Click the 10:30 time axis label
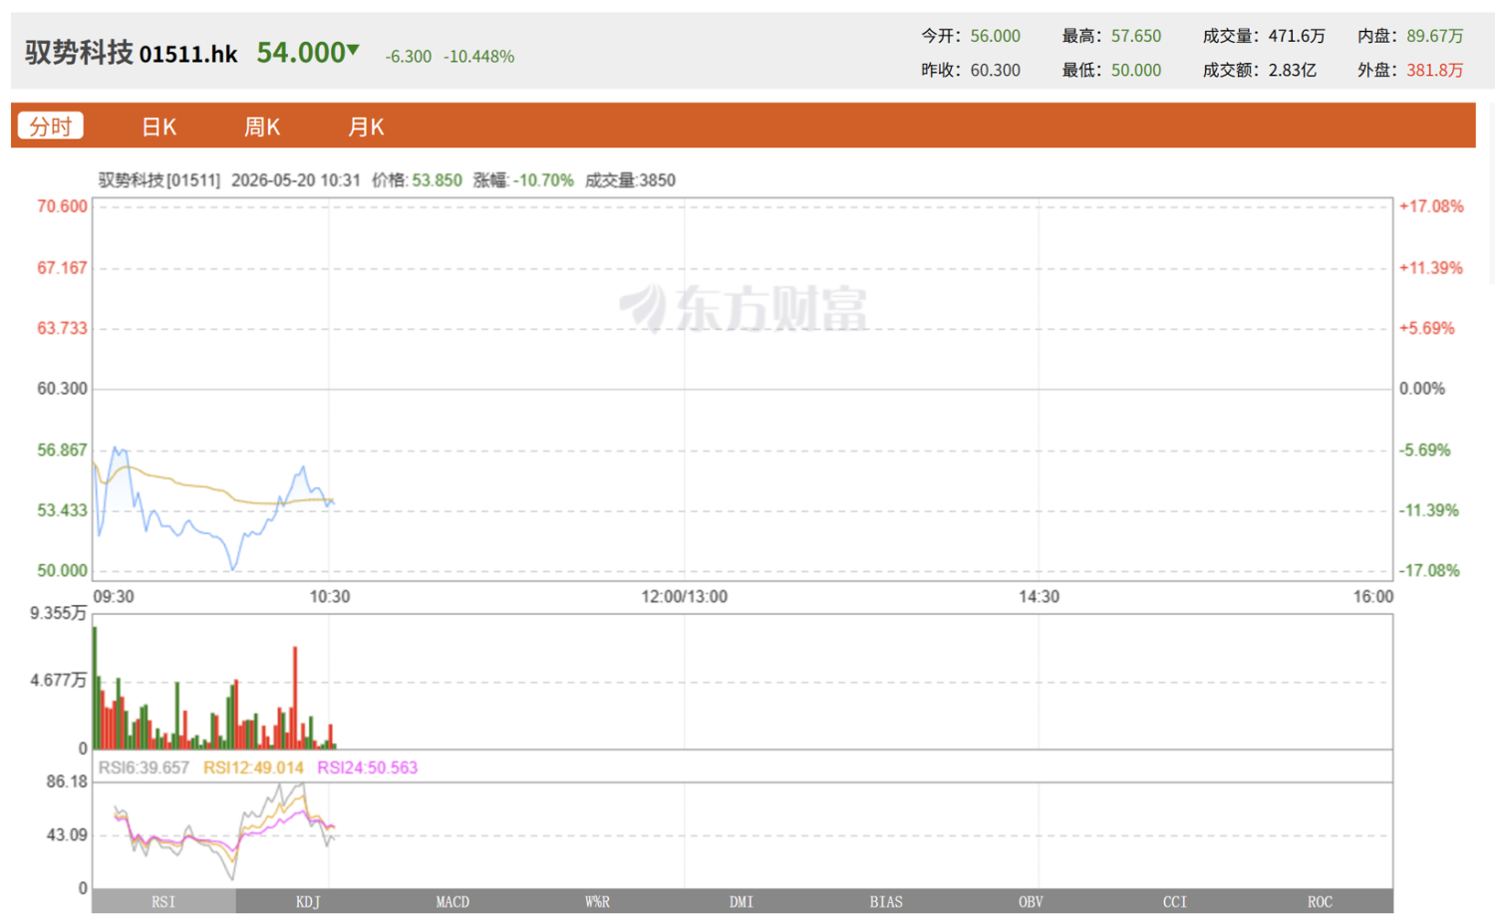 pos(330,597)
